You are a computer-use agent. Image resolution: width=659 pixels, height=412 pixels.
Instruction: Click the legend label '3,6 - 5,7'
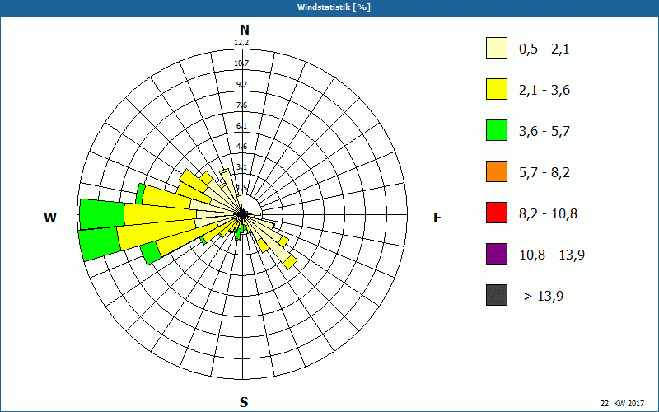click(544, 132)
